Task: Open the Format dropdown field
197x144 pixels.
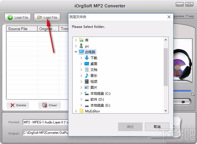Action: (46, 122)
